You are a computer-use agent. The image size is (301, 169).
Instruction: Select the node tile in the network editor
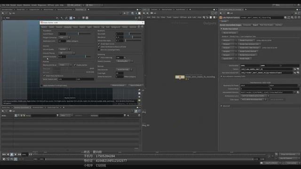(180, 77)
